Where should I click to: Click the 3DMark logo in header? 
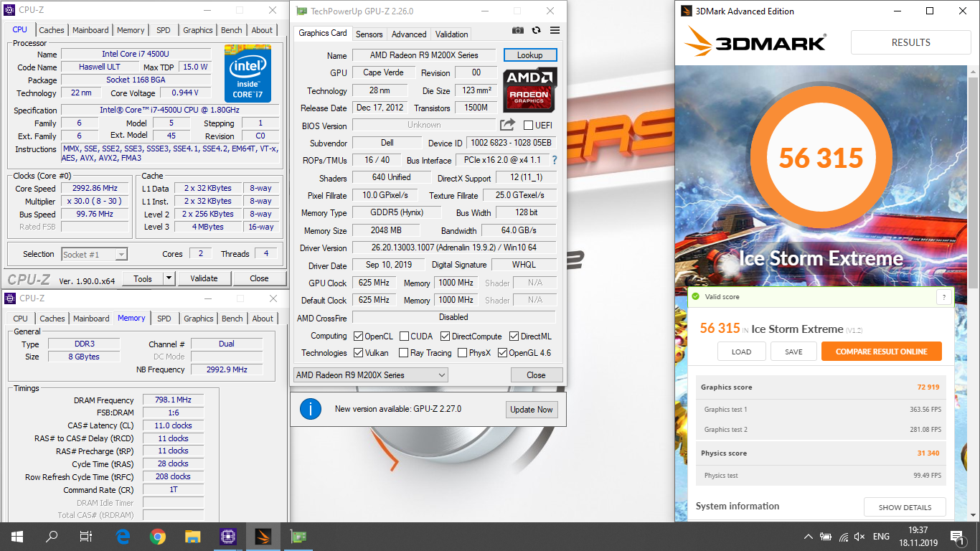[x=755, y=42]
